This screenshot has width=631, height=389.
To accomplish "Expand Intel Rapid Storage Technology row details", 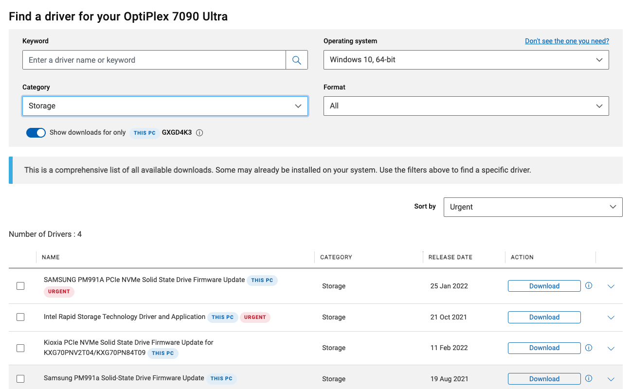I will [x=611, y=318].
